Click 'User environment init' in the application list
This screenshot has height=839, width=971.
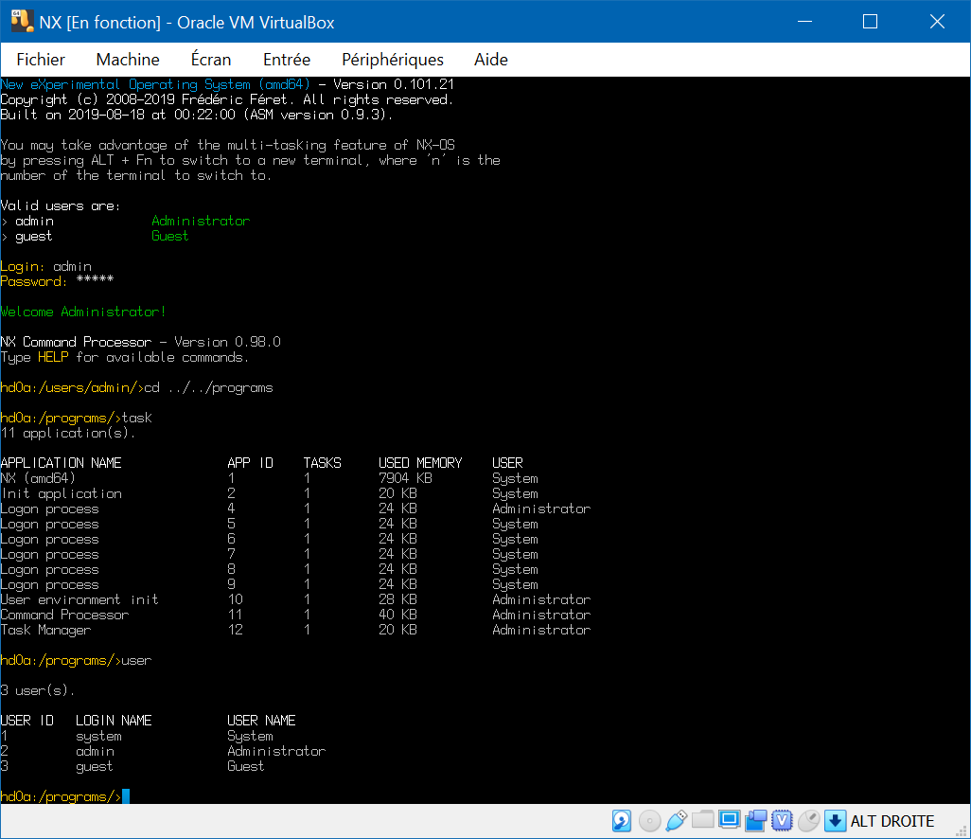click(x=79, y=599)
